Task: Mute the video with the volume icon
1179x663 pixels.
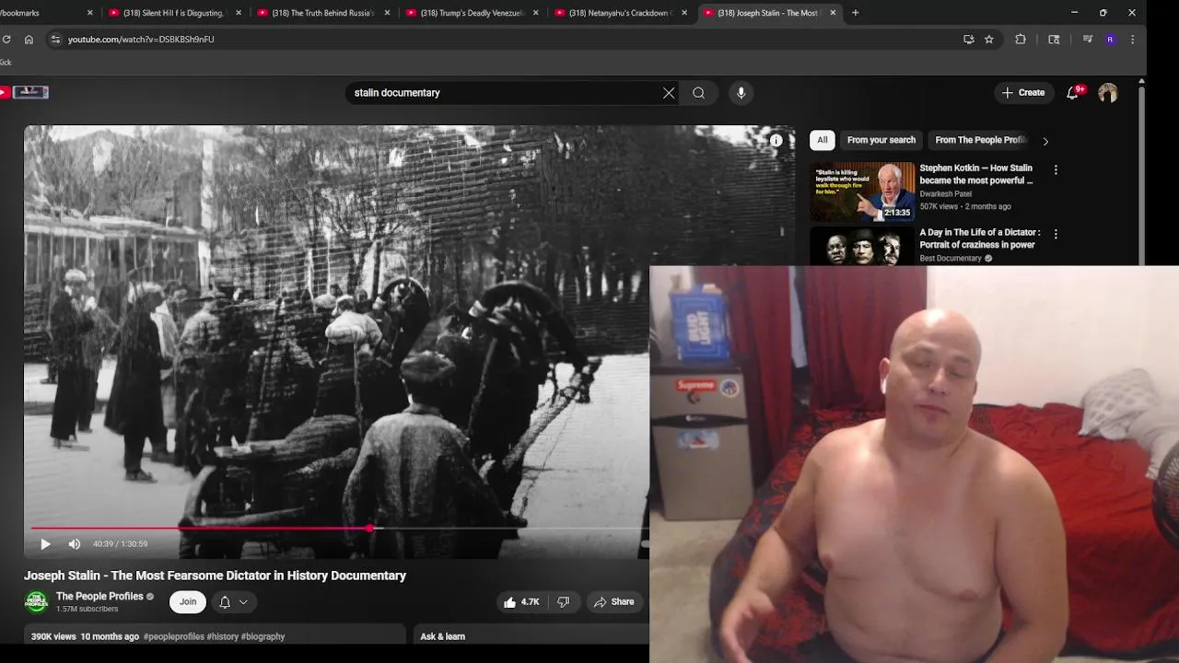Action: click(x=75, y=544)
